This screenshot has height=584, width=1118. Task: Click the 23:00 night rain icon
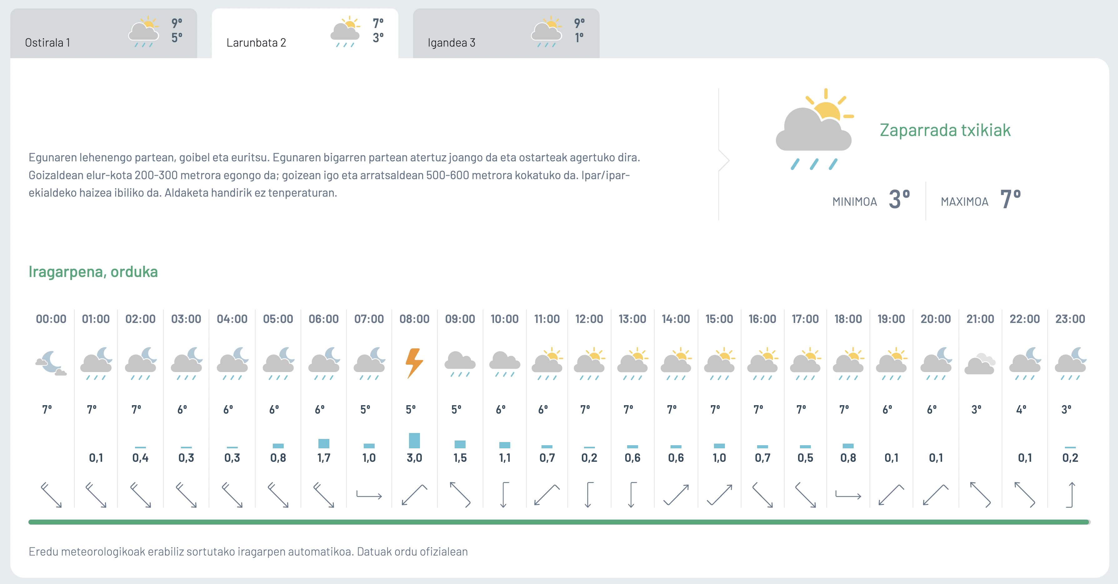[1070, 364]
